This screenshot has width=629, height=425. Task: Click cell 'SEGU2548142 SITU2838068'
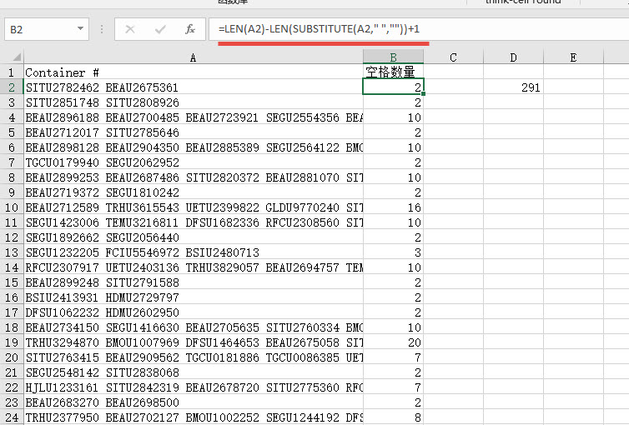(194, 372)
